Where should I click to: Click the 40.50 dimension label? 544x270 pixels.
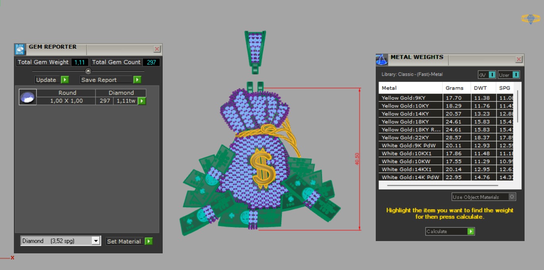(357, 159)
